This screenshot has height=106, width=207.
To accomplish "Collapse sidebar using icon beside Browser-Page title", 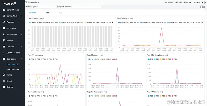I will 26,2.
